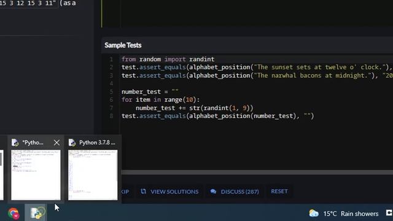Open the 15°C Rain showers weather widget
The height and width of the screenshot is (221, 393).
[x=344, y=214]
